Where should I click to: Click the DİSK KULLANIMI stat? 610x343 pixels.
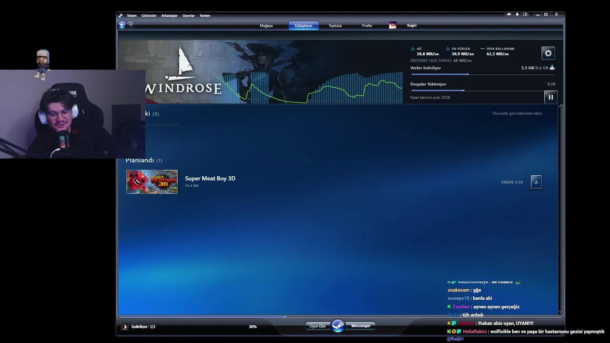coord(498,51)
